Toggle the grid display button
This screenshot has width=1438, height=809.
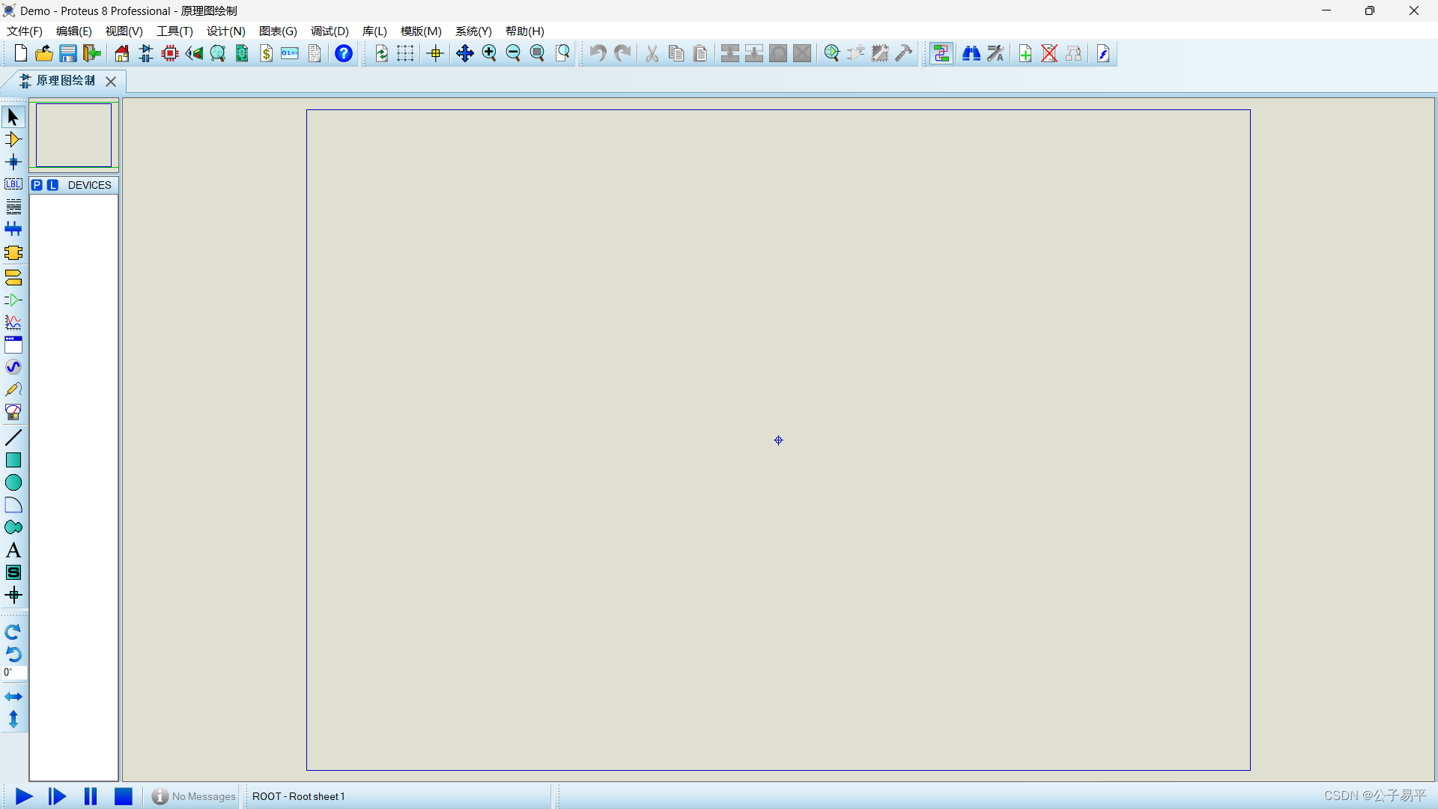pyautogui.click(x=405, y=53)
